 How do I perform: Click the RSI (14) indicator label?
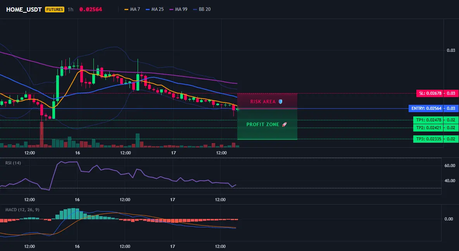coord(13,163)
